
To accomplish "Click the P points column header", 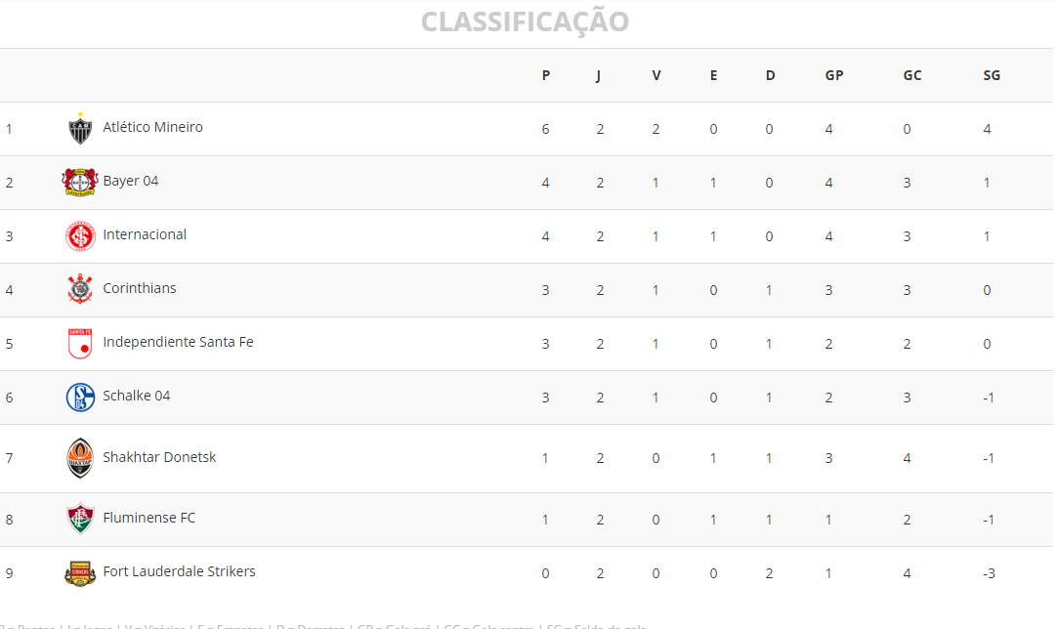I will tap(546, 75).
